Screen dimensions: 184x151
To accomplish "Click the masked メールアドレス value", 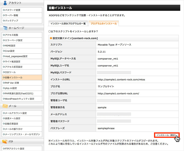I will (x=114, y=114).
